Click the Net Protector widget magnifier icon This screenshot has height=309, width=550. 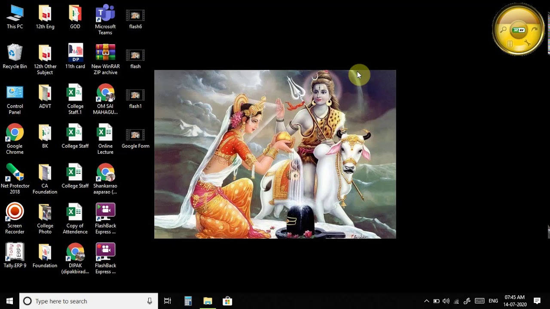[503, 30]
